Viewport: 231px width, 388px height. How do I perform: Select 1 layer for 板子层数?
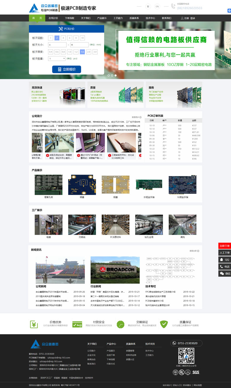click(x=50, y=38)
